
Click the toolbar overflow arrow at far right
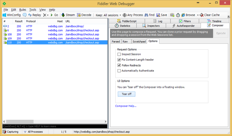(x=229, y=16)
